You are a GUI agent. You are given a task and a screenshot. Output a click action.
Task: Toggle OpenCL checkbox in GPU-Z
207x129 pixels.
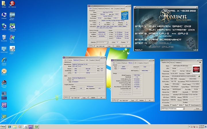[x=171, y=105]
